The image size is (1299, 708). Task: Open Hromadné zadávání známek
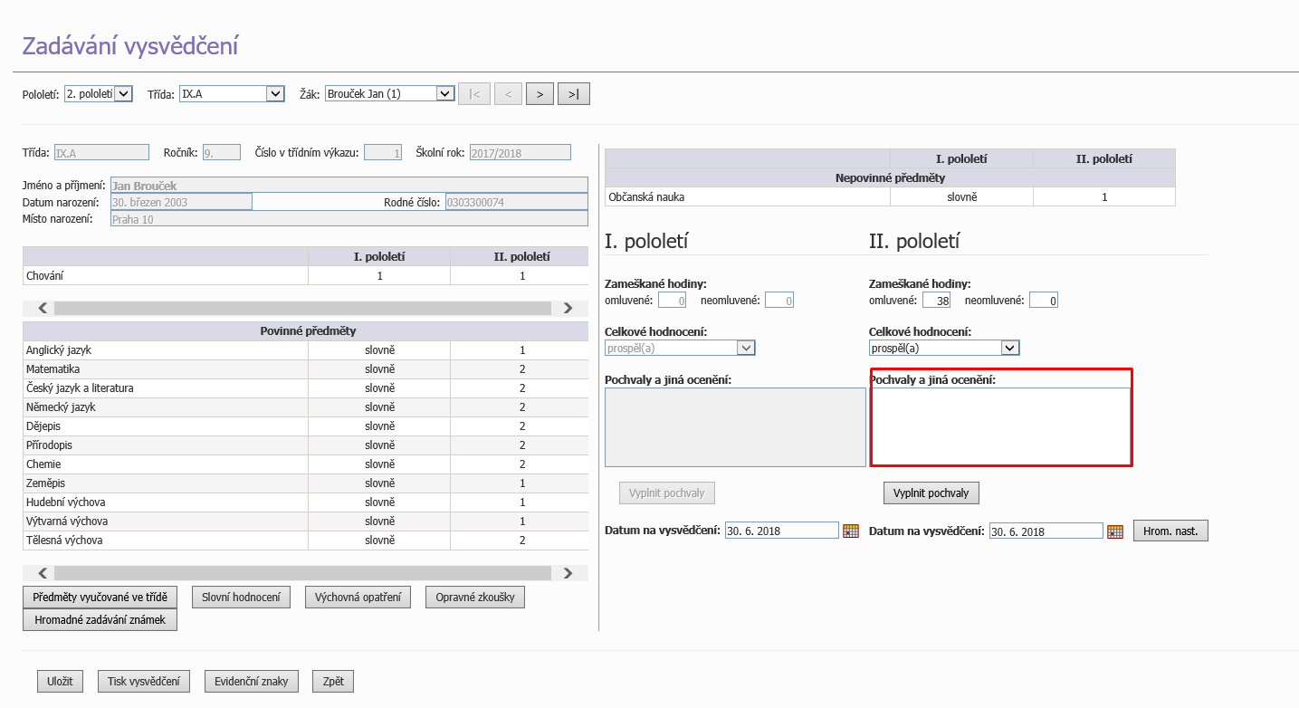tap(100, 620)
